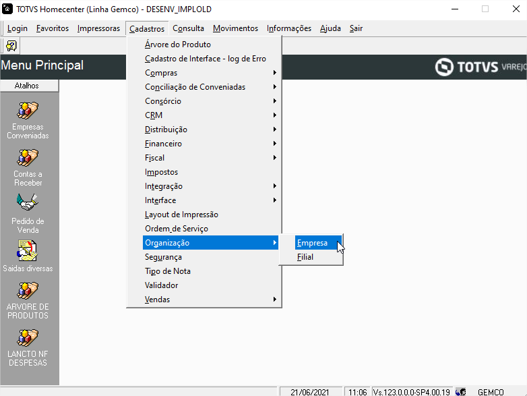Open the Contas a Receber shortcut icon

28,157
